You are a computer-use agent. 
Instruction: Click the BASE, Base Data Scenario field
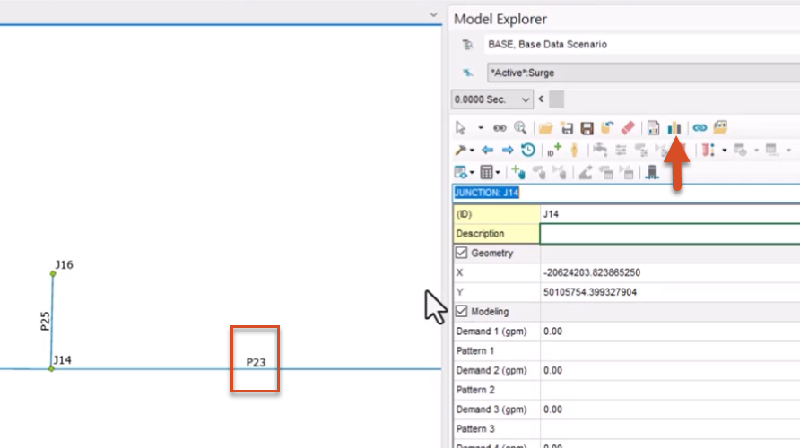pos(642,44)
